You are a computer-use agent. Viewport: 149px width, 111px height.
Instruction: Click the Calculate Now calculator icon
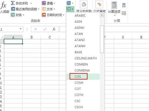(124, 5)
